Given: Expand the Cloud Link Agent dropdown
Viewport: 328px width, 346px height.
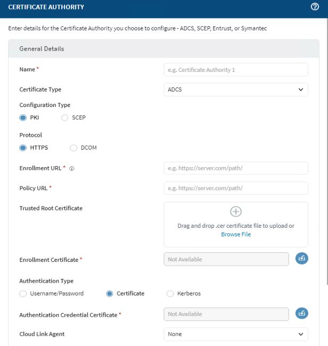Looking at the screenshot, I should tap(236, 334).
